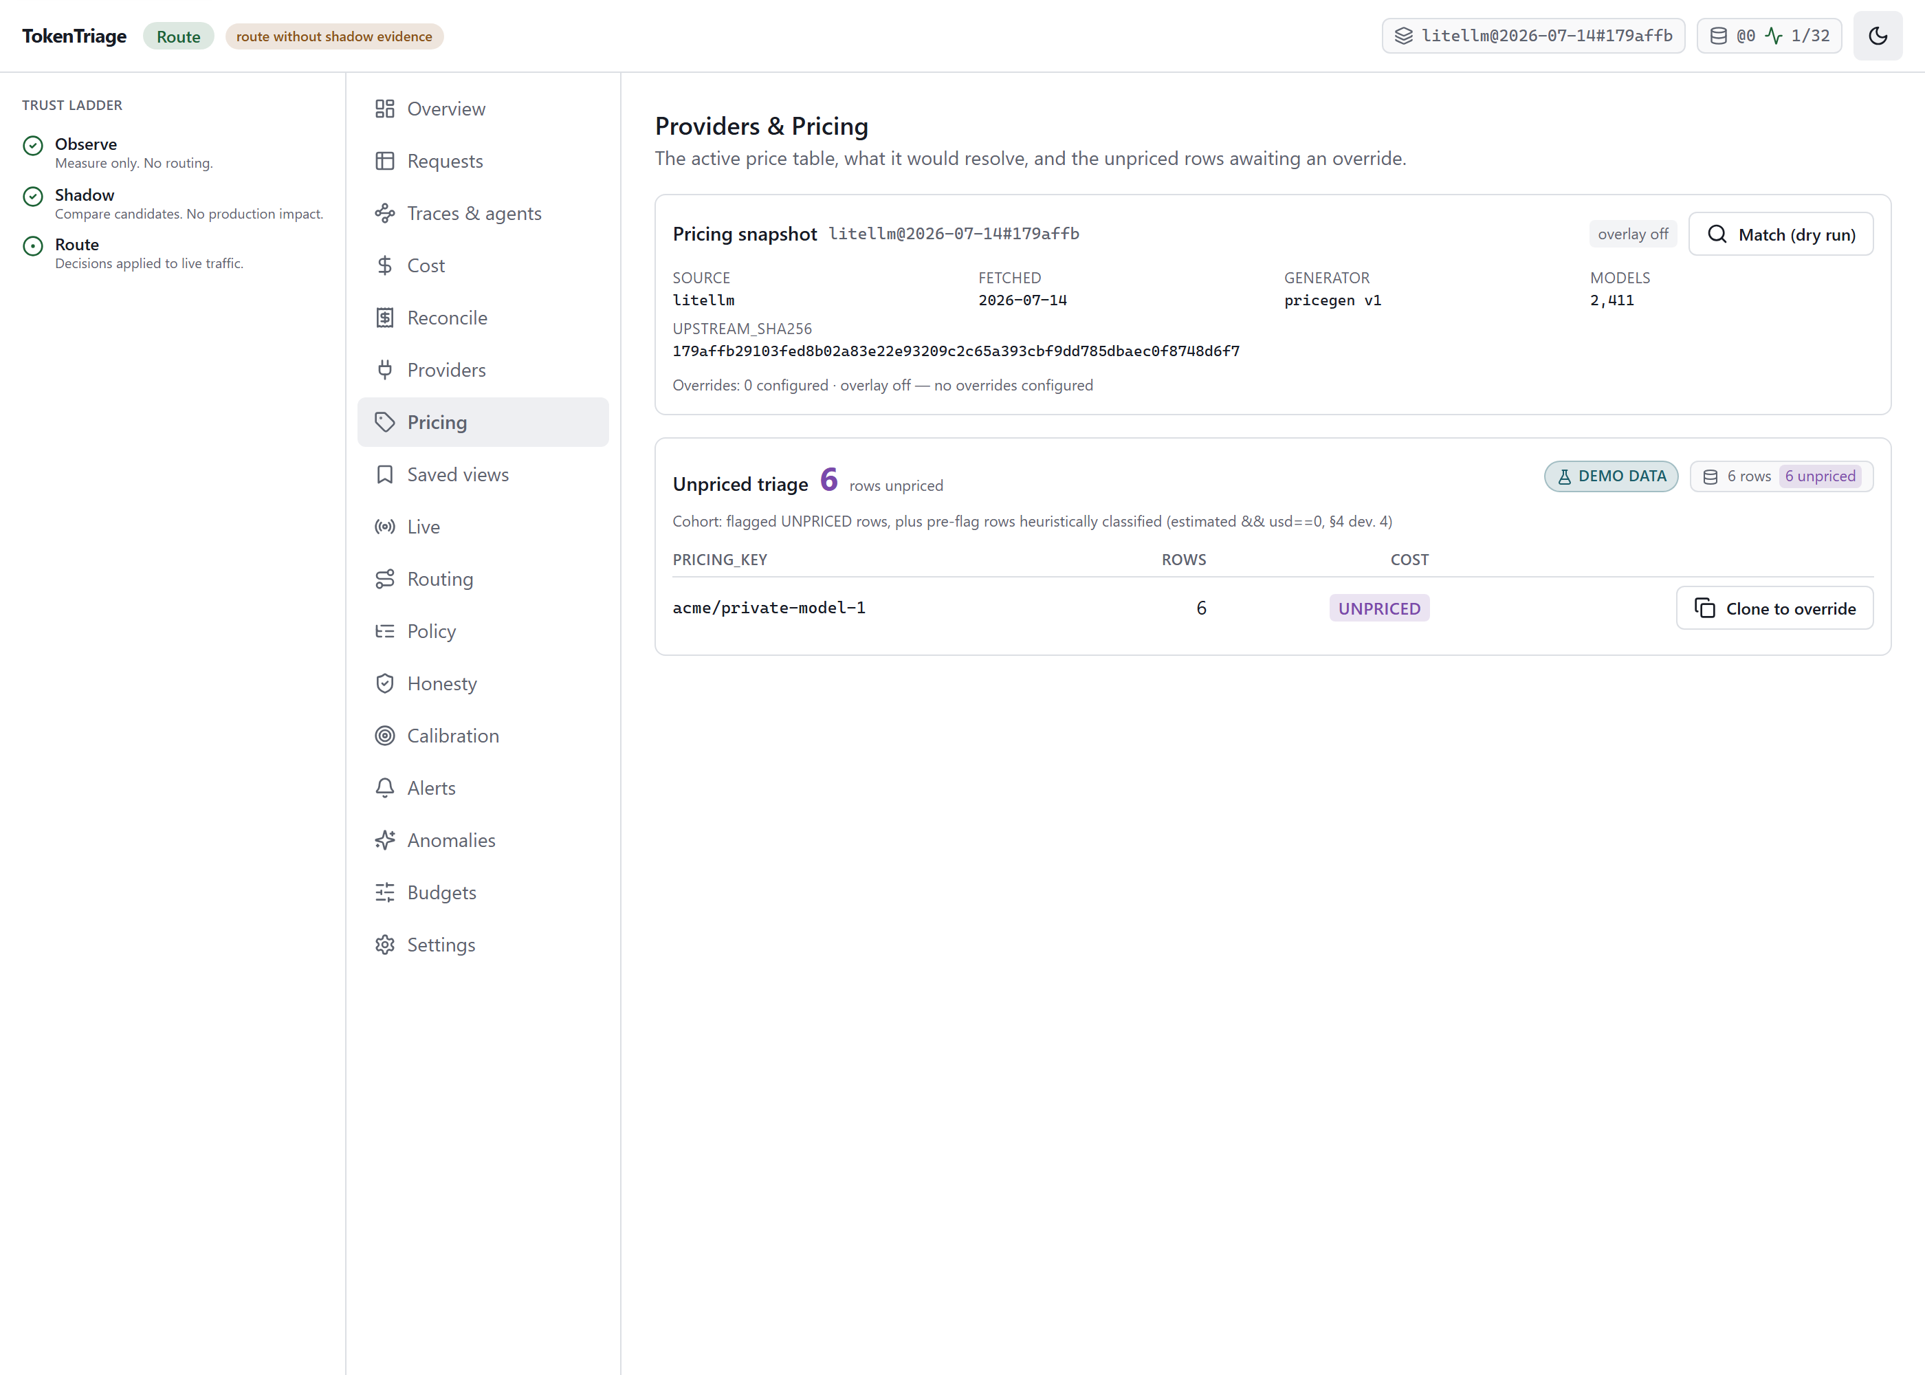Click the Anomalies sparkle icon
This screenshot has width=1925, height=1375.
[x=384, y=840]
